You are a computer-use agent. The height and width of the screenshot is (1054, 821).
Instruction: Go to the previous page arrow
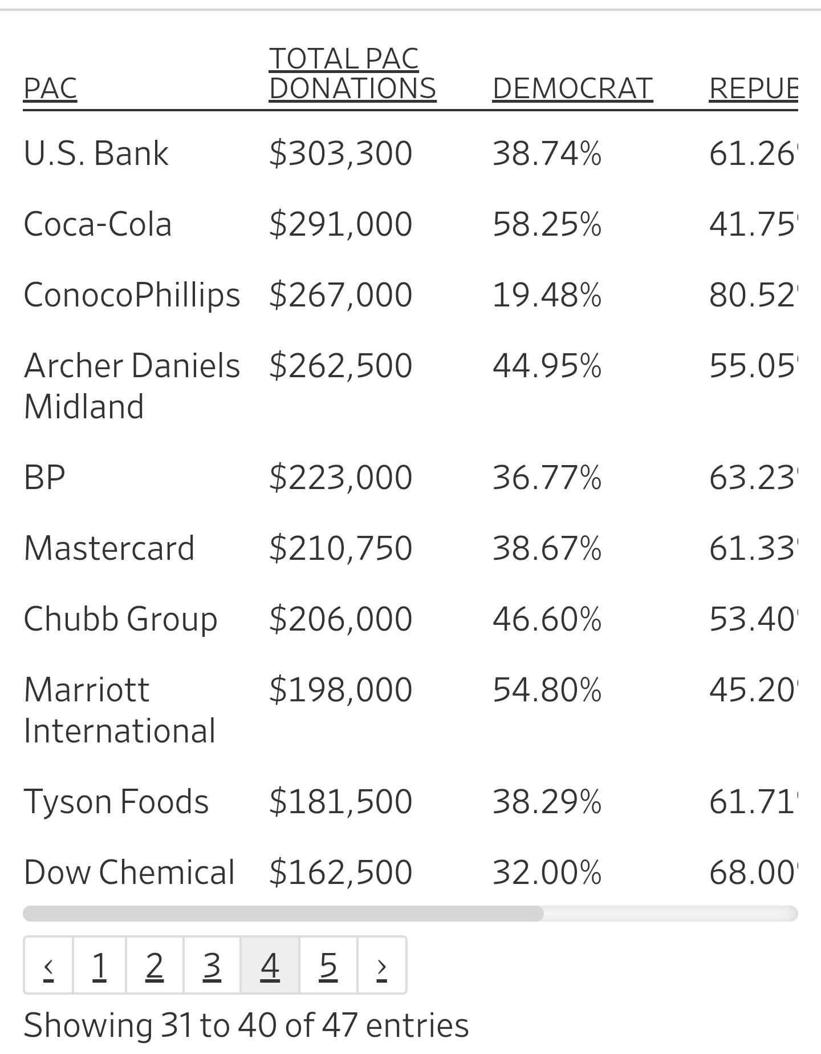coord(48,966)
